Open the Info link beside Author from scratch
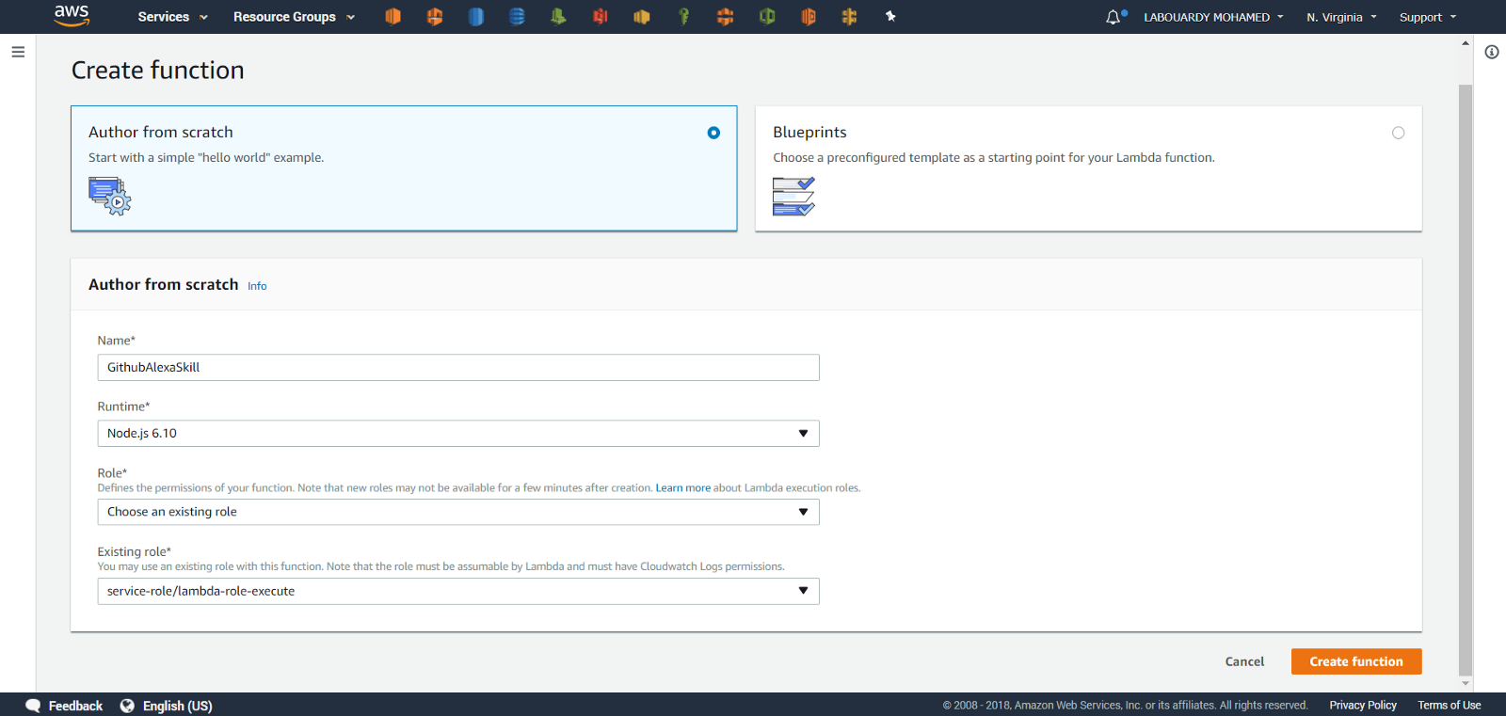1506x716 pixels. coord(257,286)
